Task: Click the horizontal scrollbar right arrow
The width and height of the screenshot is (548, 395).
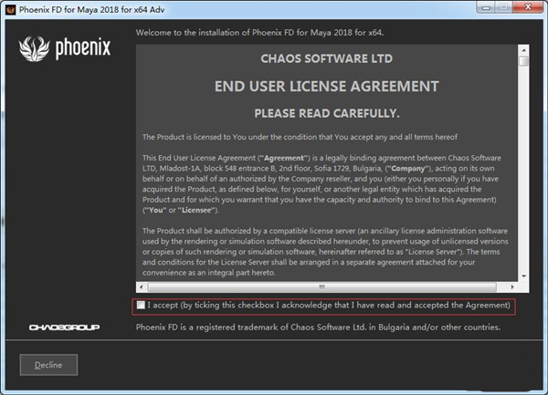Action: point(512,287)
